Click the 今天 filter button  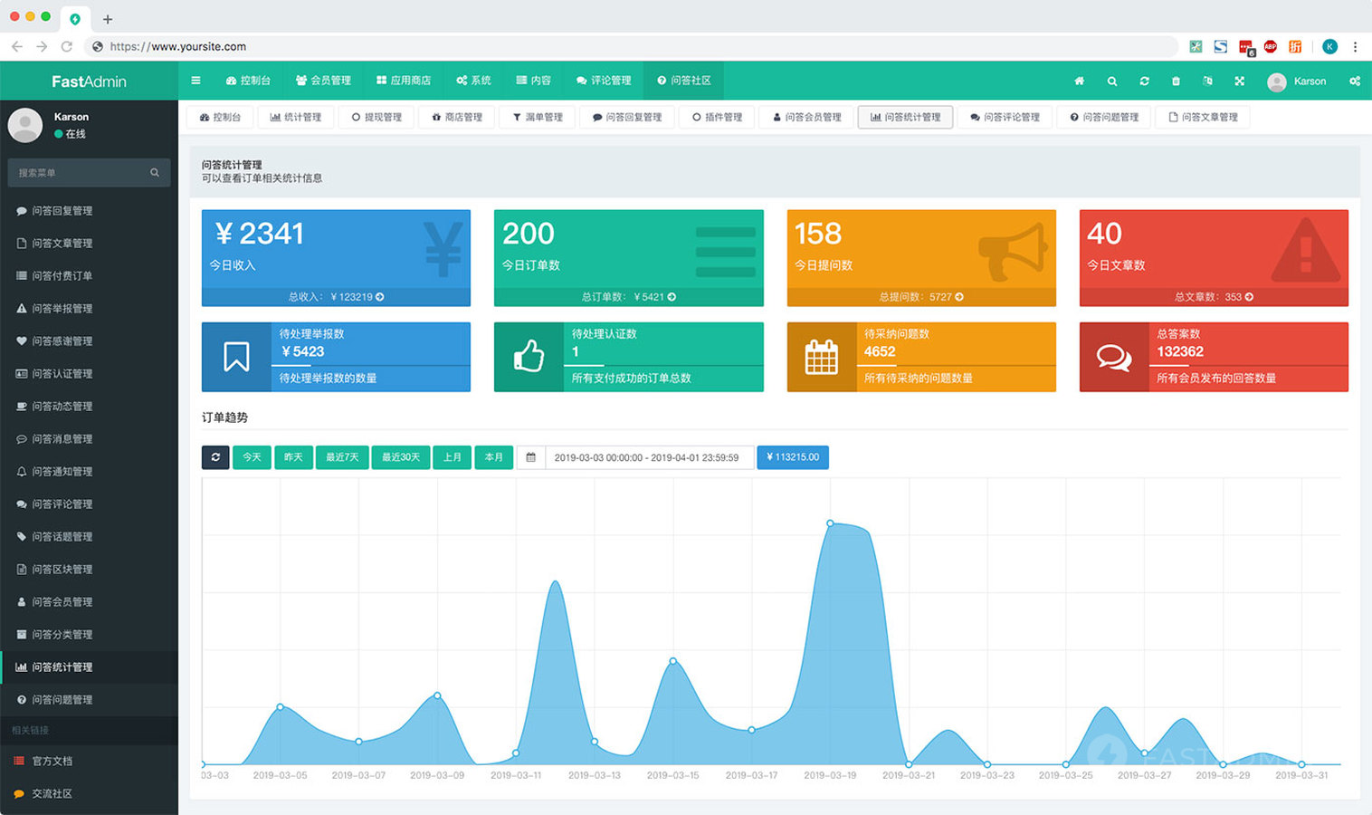(x=252, y=457)
